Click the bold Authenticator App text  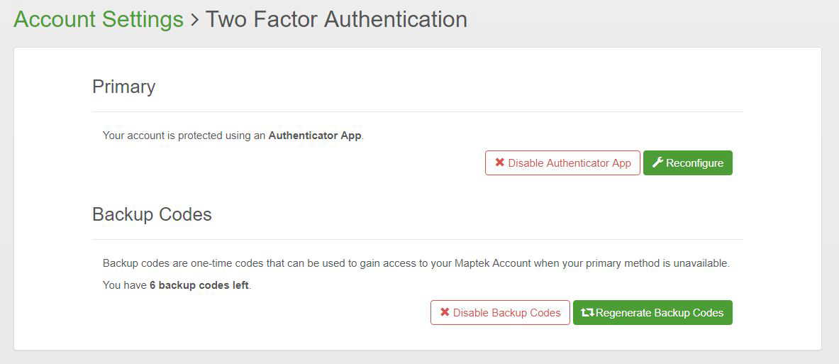pos(315,136)
